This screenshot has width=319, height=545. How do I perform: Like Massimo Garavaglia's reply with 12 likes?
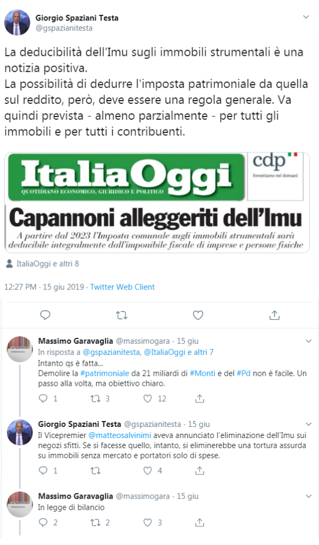pyautogui.click(x=148, y=398)
